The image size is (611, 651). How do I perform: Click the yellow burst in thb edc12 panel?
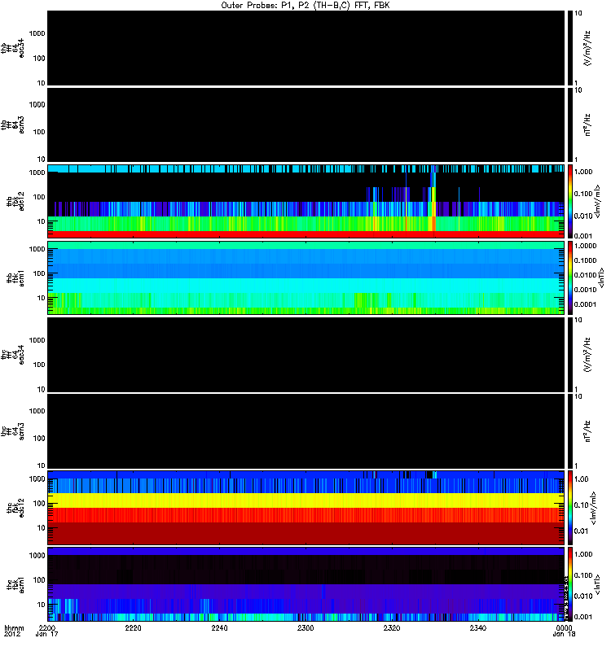tap(433, 208)
